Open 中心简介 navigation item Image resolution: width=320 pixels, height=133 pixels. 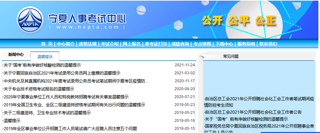coord(66,44)
